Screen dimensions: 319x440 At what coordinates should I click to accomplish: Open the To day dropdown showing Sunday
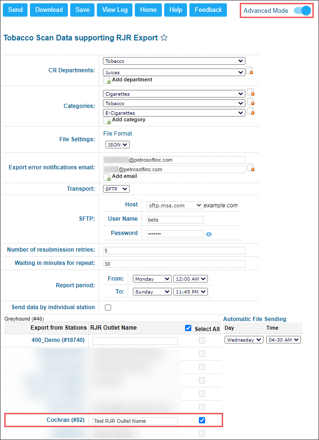pyautogui.click(x=152, y=292)
